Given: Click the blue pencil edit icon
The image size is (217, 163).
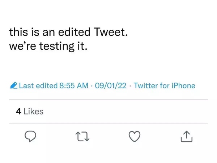Looking at the screenshot, I should click(14, 86).
